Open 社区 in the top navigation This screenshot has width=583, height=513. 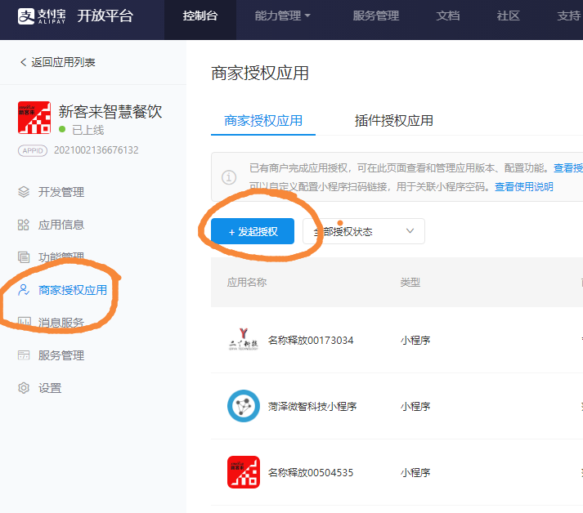(x=509, y=16)
